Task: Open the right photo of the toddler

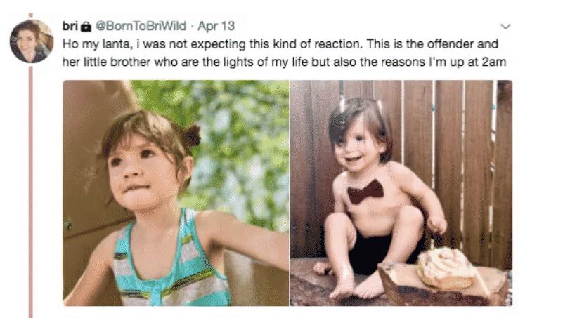Action: [401, 193]
